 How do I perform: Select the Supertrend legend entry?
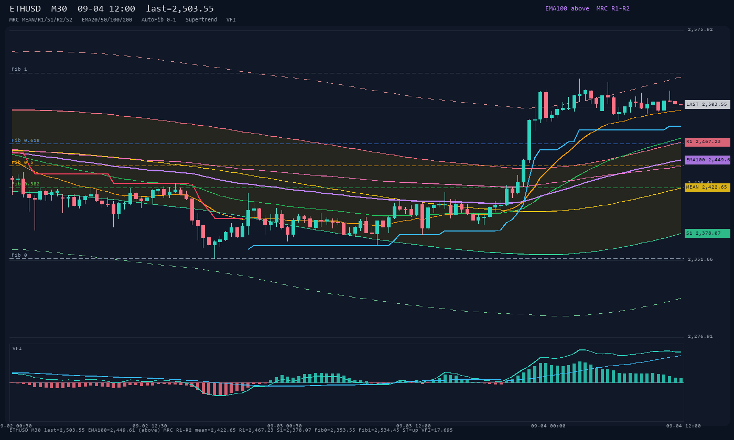point(201,20)
